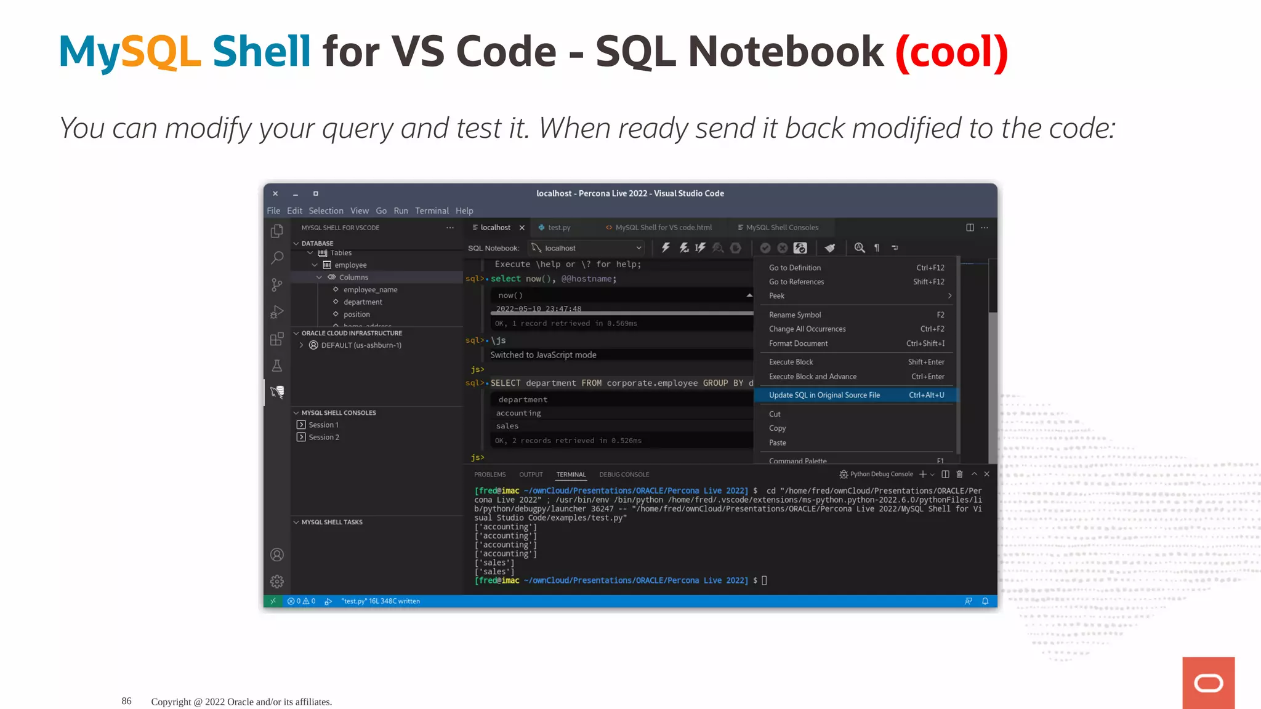This screenshot has width=1261, height=709.
Task: Click the magnifier Find icon in toolbar
Action: point(860,248)
